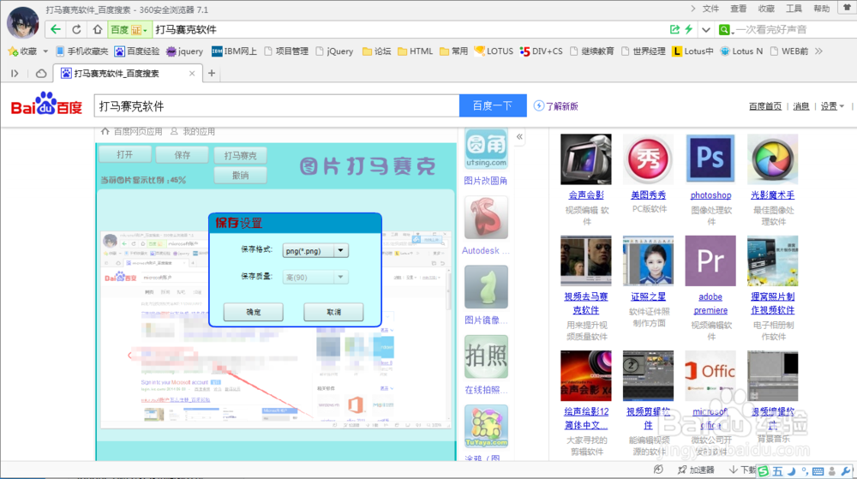This screenshot has height=479, width=857.
Task: Open the 百度首页 link
Action: (x=764, y=106)
